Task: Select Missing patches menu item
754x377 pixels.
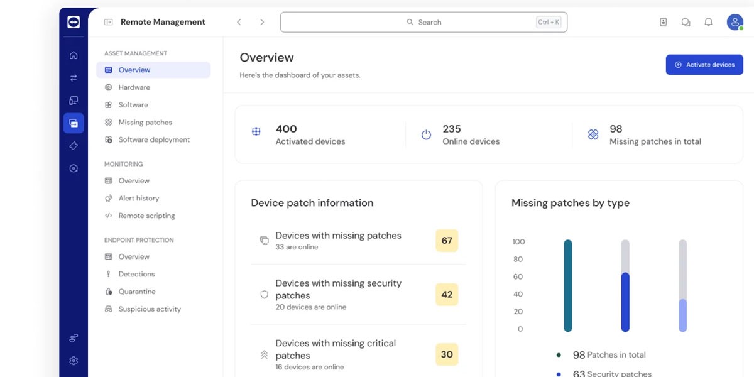Action: 145,123
